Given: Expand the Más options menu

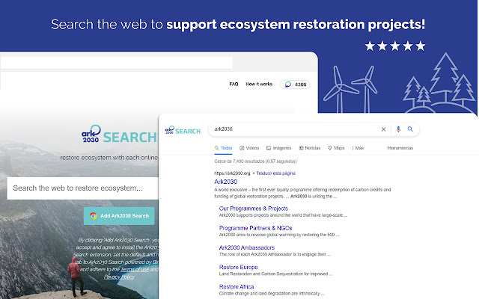Looking at the screenshot, I should [358, 148].
